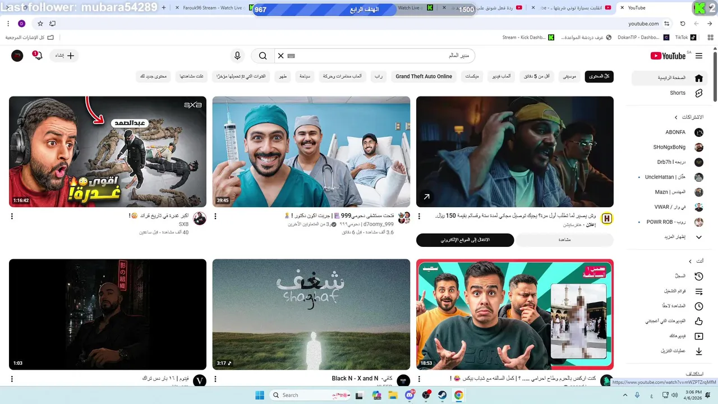The image size is (718, 404).
Task: Click the ad's visit-website (الانتقال إلى الموقع الإلكتروني) button
Action: pyautogui.click(x=465, y=240)
